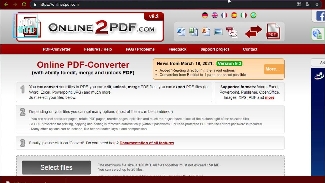325x183 pixels.
Task: Click the padlock icon in address bar
Action: [35, 4]
